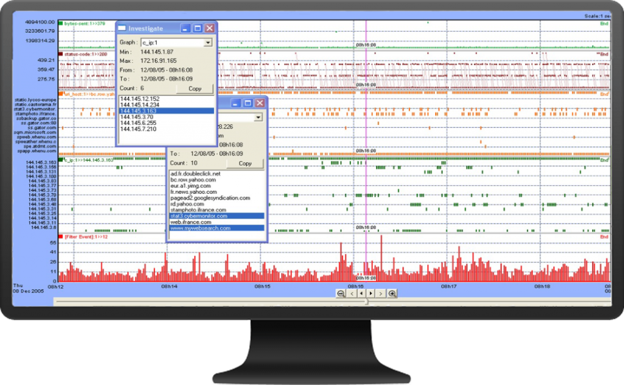Click the static.lycos-europe host axis label

coord(35,100)
